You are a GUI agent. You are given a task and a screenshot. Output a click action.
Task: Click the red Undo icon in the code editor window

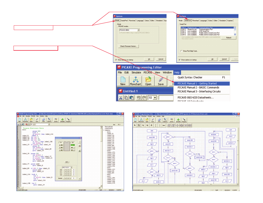click(x=26, y=124)
